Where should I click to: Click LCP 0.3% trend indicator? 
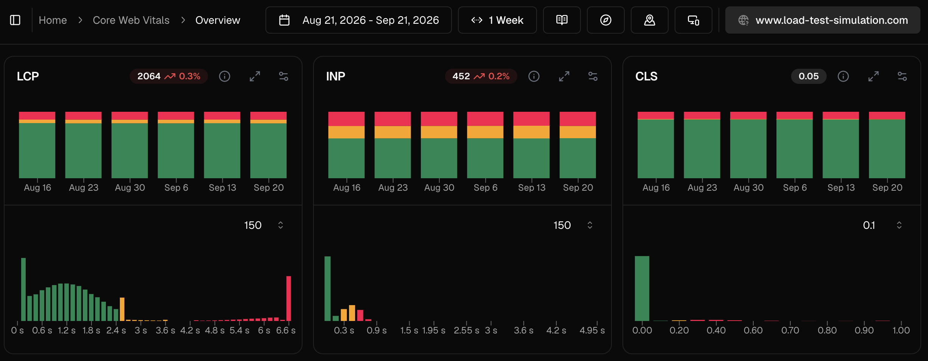point(183,76)
